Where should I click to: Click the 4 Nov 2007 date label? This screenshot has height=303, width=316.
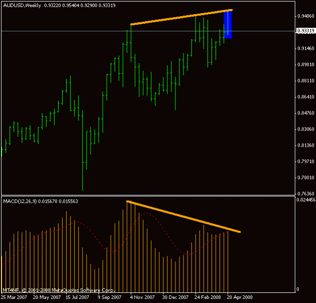click(x=142, y=297)
